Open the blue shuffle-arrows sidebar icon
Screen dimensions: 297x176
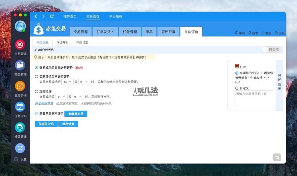(20, 148)
